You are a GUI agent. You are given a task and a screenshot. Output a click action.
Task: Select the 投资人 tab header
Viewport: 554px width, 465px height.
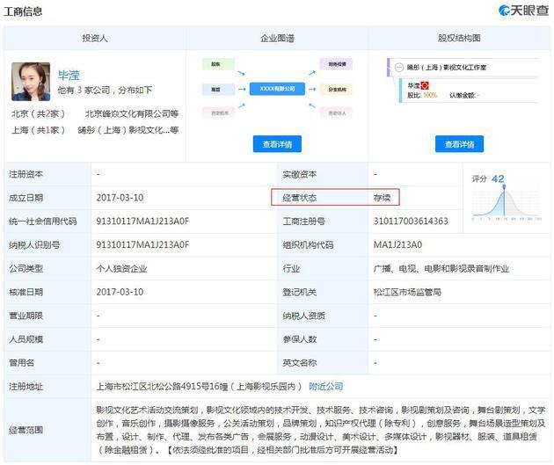95,38
